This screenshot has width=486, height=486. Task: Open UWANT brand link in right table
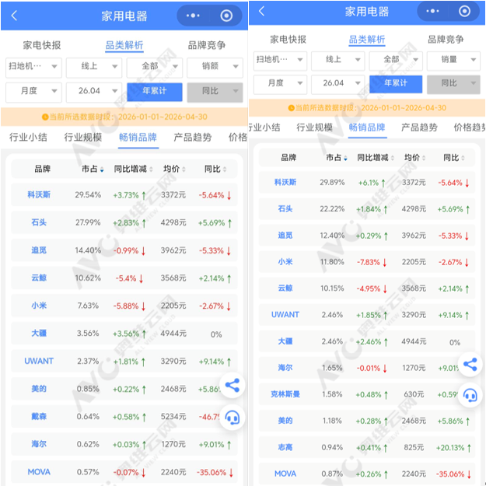(285, 315)
